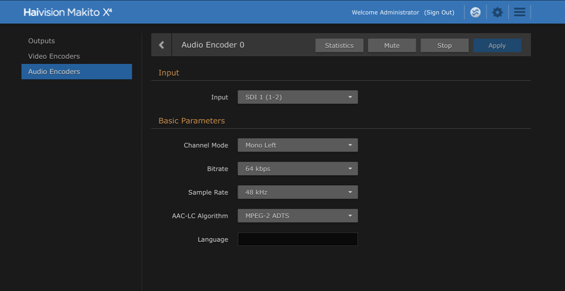Stop the audio encoder
565x291 pixels.
pos(444,46)
